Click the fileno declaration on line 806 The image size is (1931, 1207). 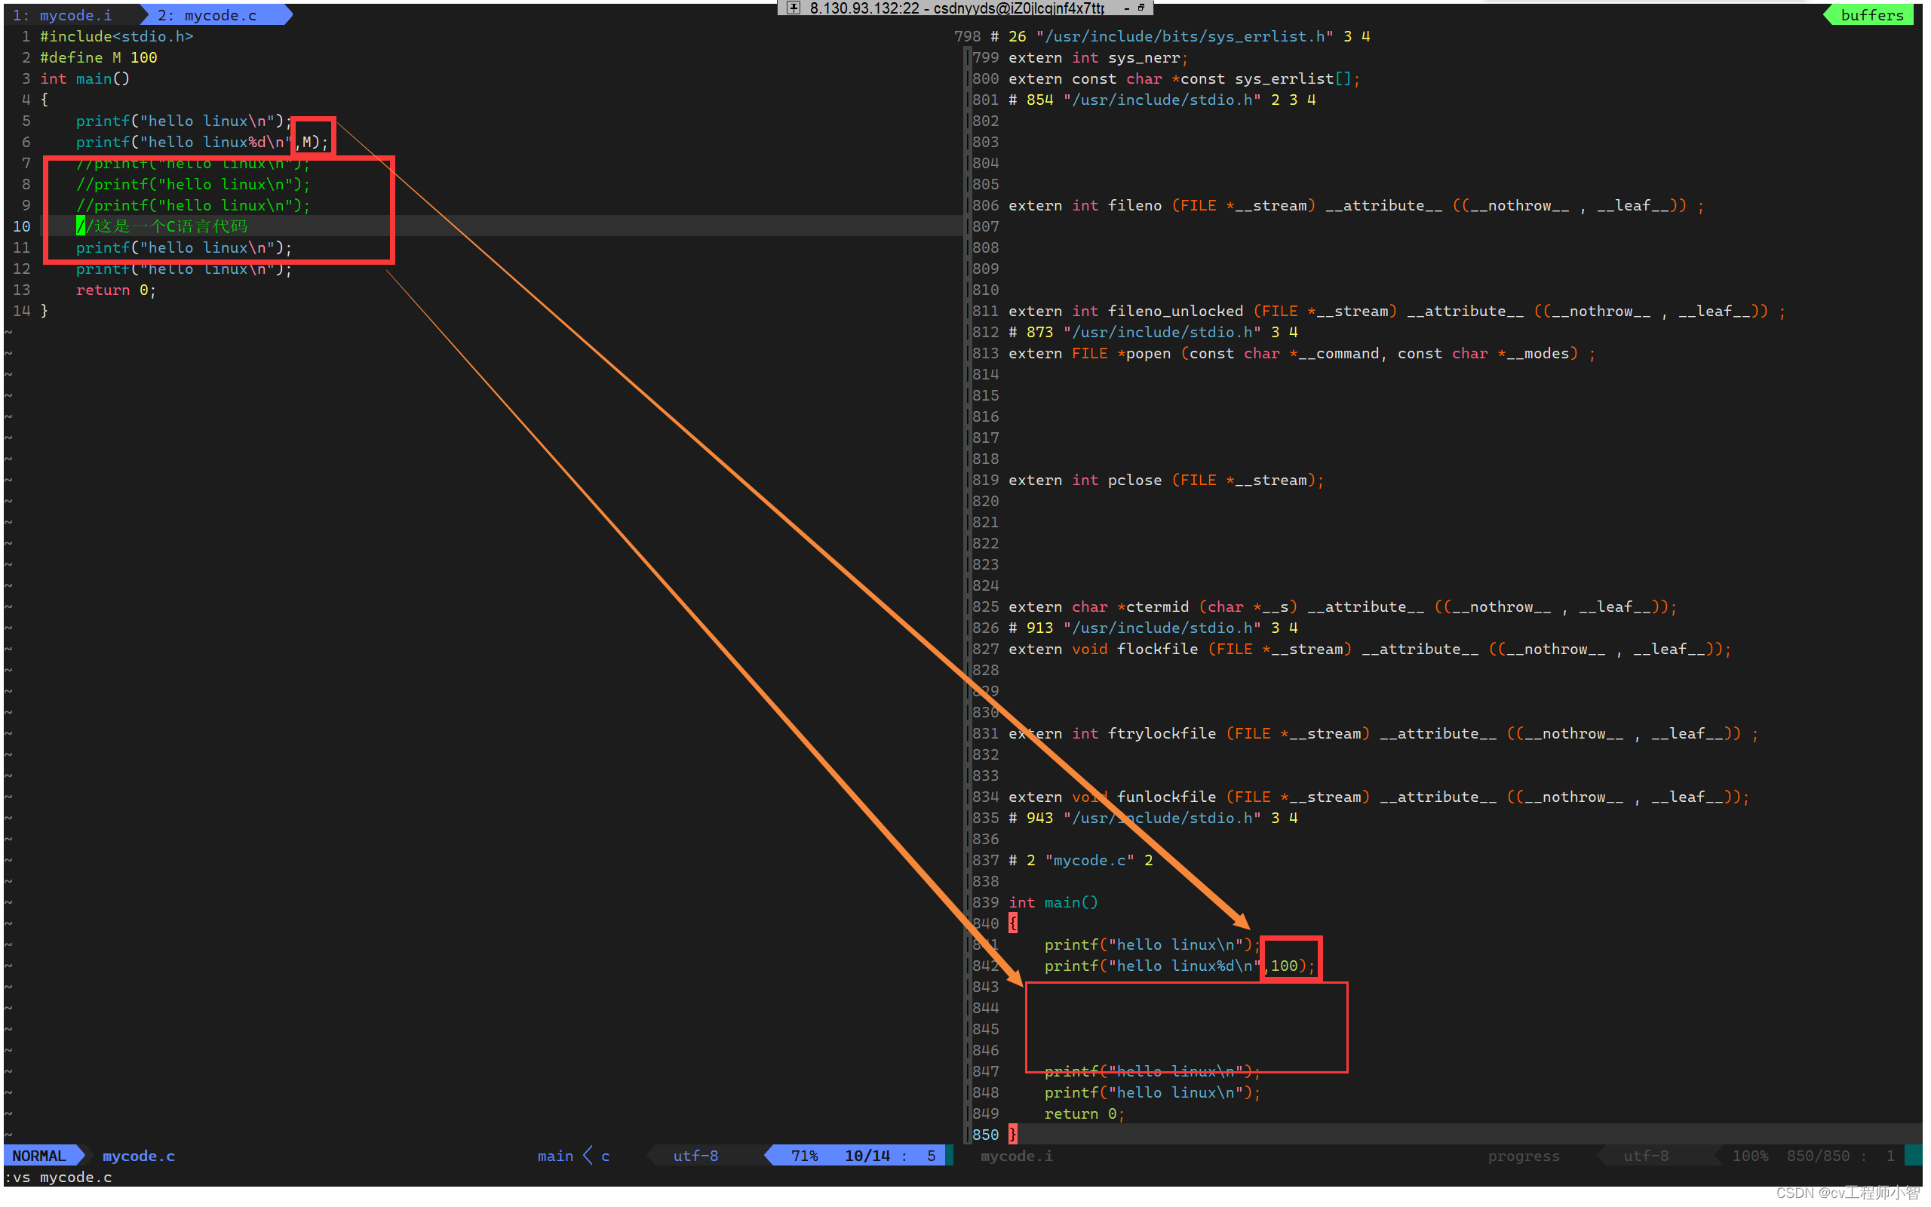tap(1355, 206)
